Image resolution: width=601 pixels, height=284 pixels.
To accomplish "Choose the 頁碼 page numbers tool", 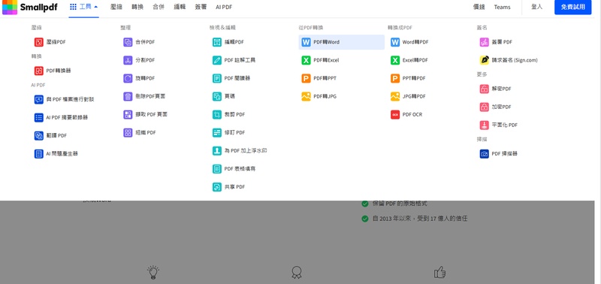I will (x=224, y=96).
